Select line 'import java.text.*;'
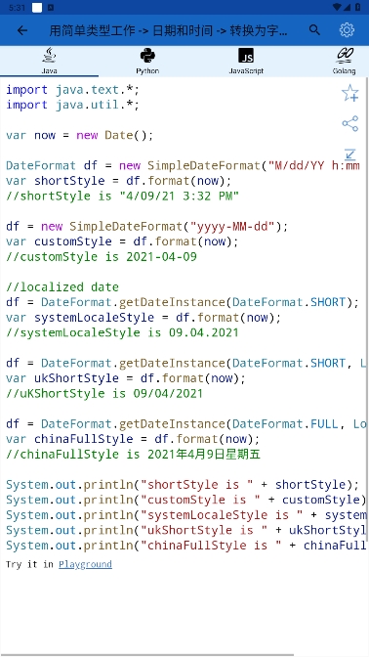 (x=72, y=90)
